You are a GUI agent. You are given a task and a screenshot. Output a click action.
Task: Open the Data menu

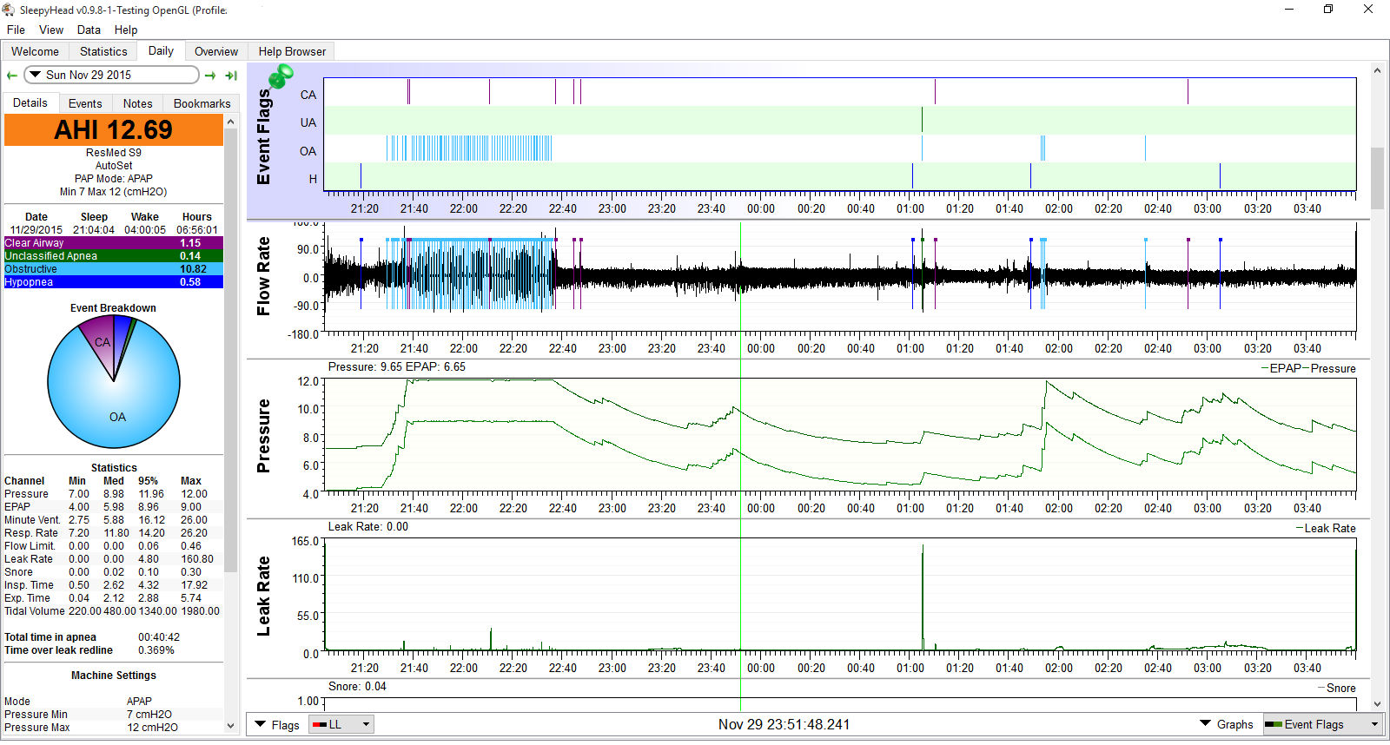click(89, 30)
